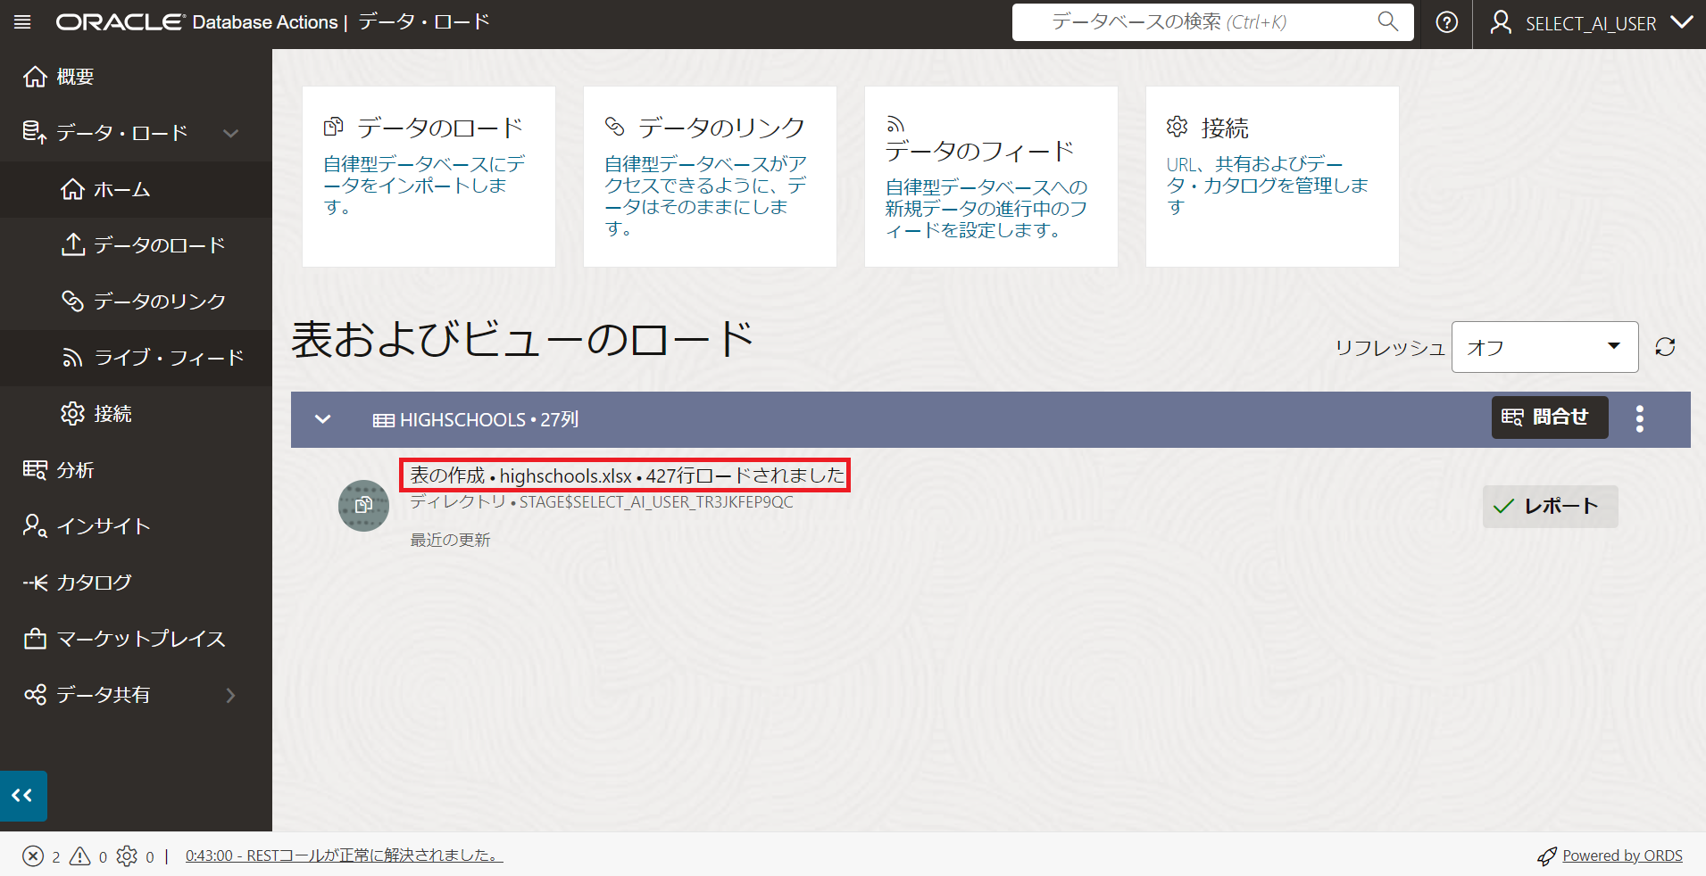This screenshot has width=1706, height=876.
Task: Open the hamburger navigation menu
Action: [x=22, y=22]
